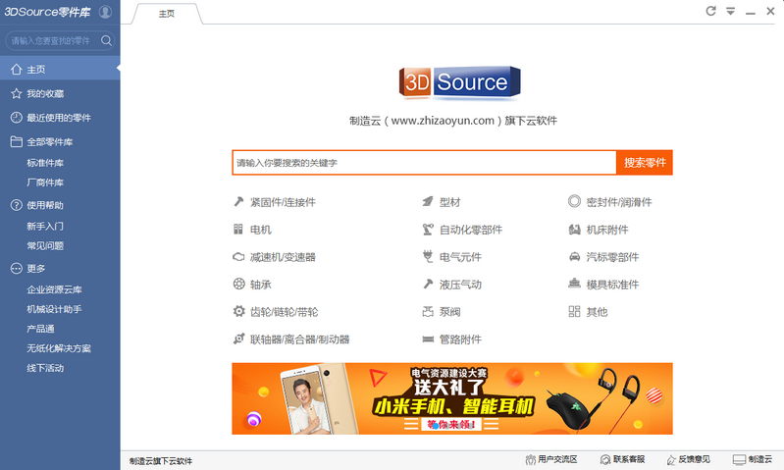The image size is (784, 470).
Task: Open 新手入门 help entry
Action: click(x=45, y=226)
